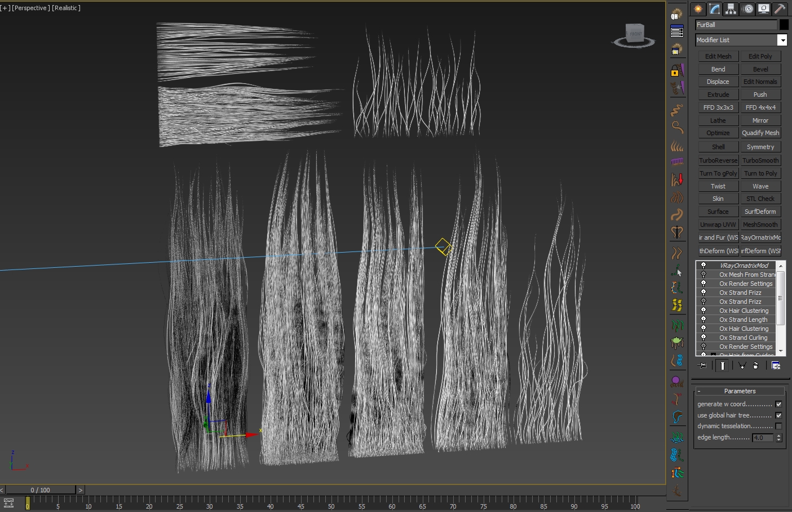Click the hair with red down-arrow icon
This screenshot has width=792, height=512.
point(677,179)
